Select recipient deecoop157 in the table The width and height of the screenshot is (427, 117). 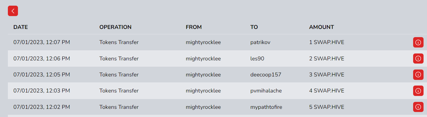pos(266,75)
